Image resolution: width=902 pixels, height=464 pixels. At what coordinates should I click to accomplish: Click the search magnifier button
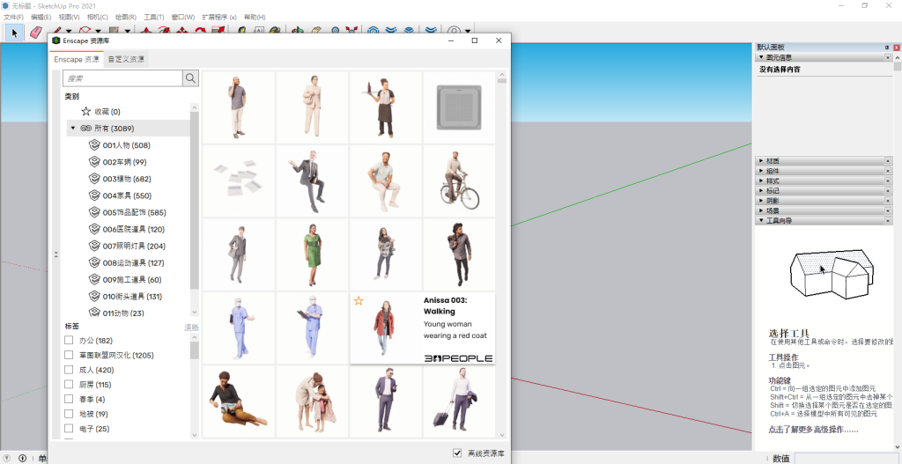click(x=190, y=78)
